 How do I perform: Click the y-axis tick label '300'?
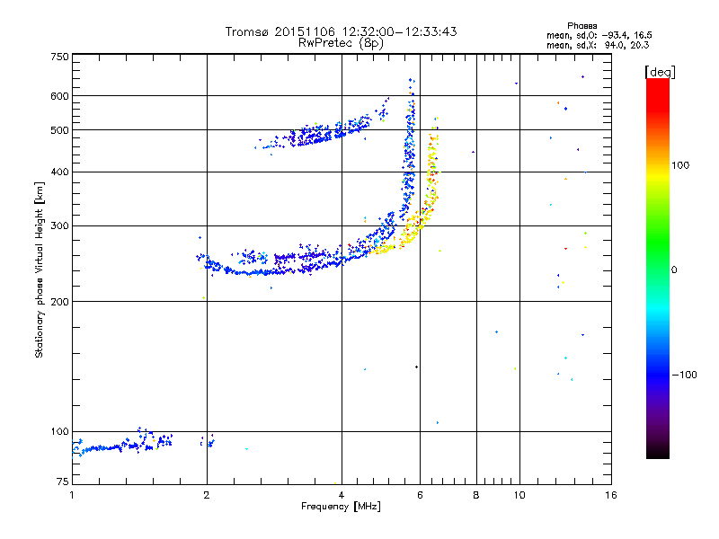tap(59, 225)
